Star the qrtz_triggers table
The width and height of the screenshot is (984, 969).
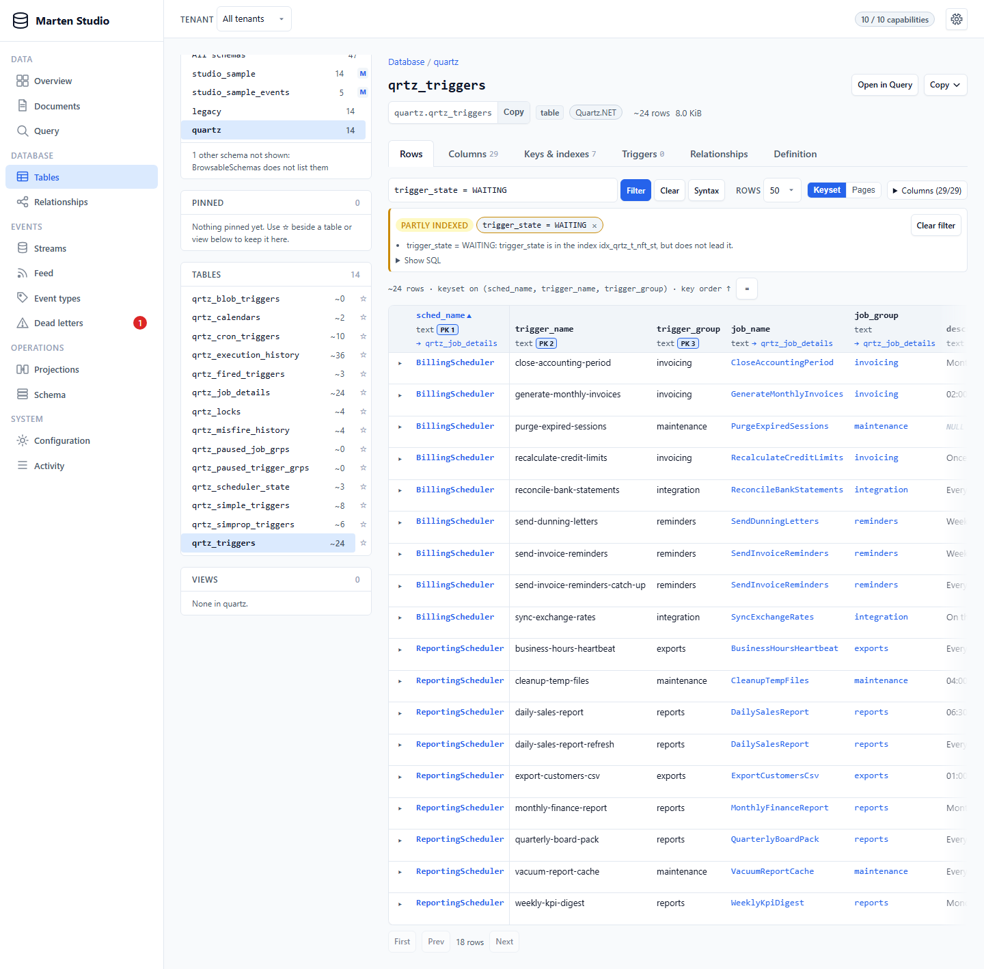click(x=363, y=543)
